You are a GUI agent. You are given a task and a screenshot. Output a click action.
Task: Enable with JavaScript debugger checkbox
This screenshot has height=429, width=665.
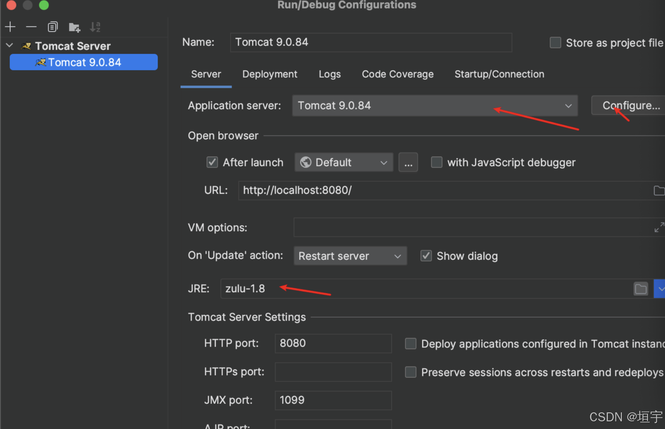(x=436, y=162)
